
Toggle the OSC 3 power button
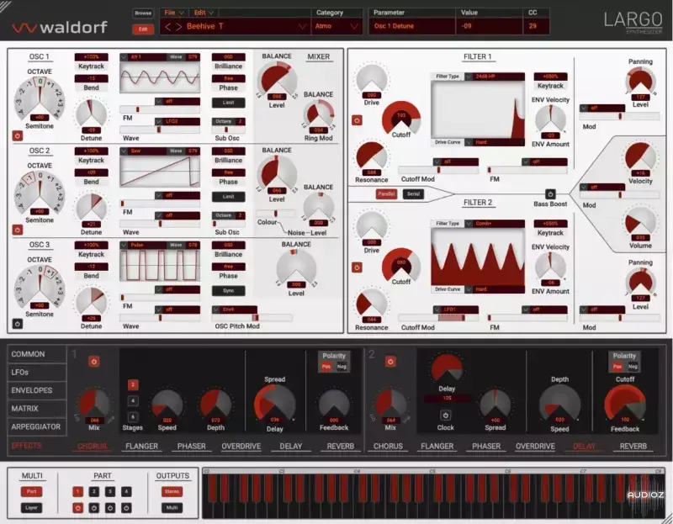pyautogui.click(x=17, y=324)
